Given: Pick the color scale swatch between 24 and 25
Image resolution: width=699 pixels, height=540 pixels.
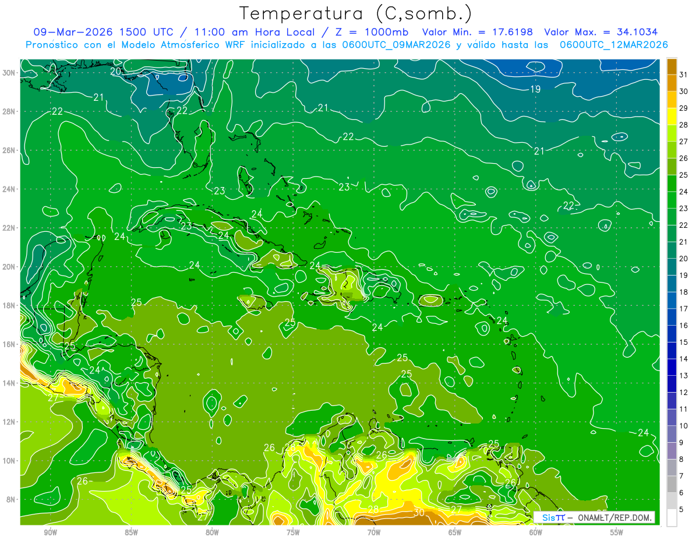Looking at the screenshot, I should point(672,183).
